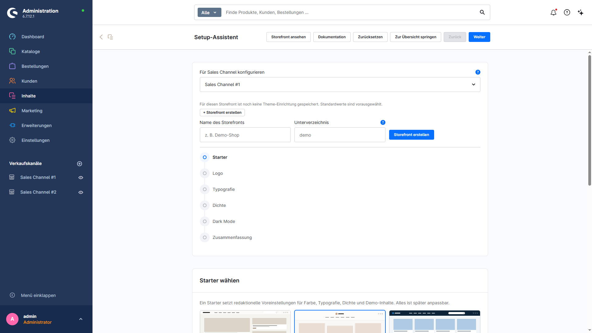This screenshot has height=333, width=592.
Task: Select the Typografie step
Action: 217,189
